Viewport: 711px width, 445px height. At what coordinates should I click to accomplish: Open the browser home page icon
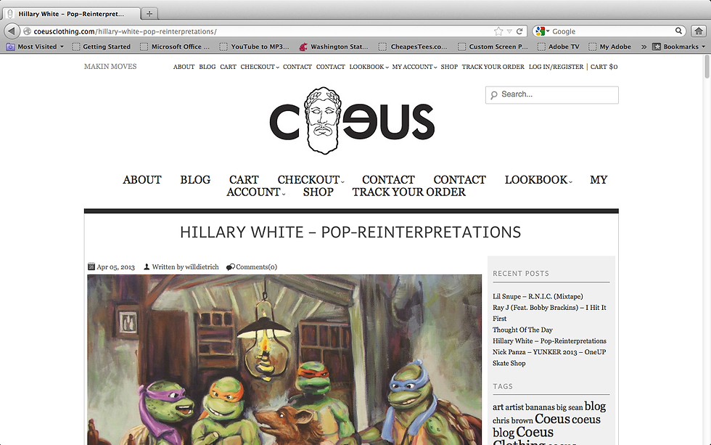coord(699,30)
